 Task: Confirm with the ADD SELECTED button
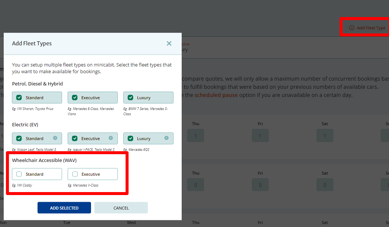(64, 208)
